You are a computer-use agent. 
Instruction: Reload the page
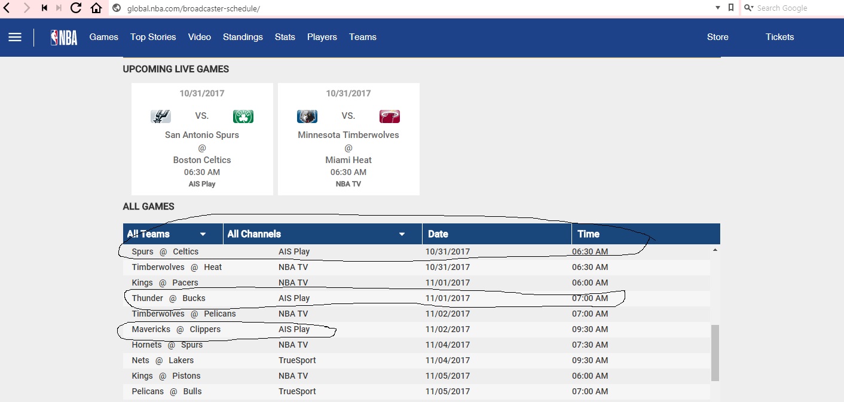(x=76, y=8)
